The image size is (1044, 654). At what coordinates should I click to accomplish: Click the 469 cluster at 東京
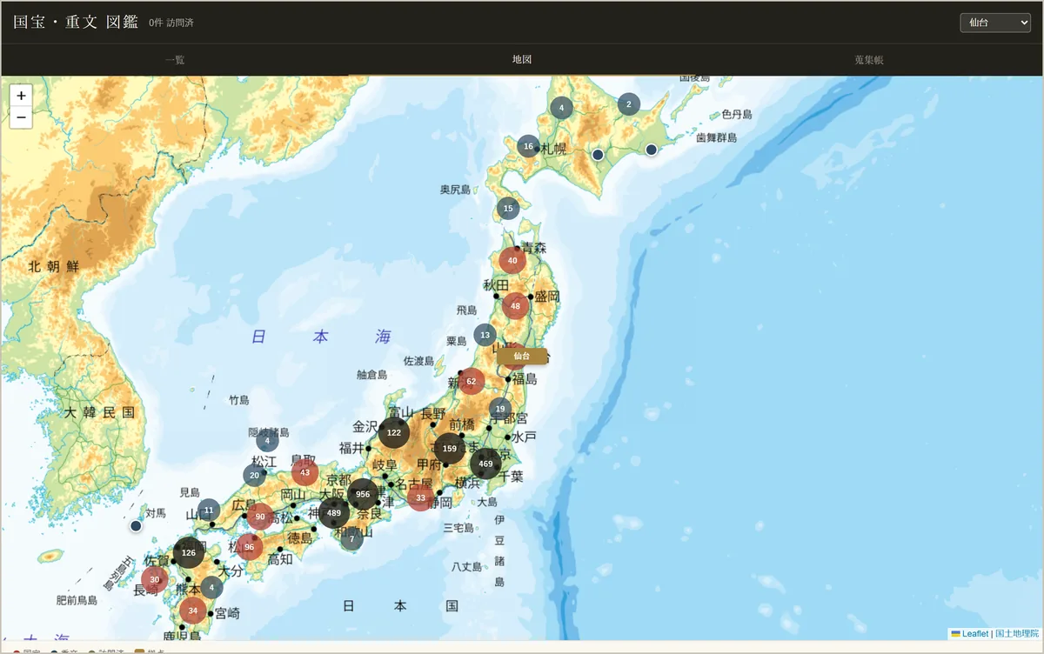pyautogui.click(x=485, y=464)
